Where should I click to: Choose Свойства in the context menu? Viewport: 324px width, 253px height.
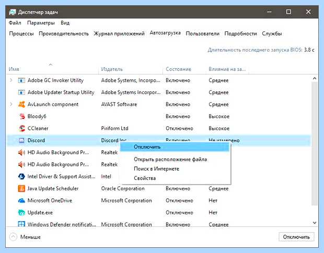(145, 178)
